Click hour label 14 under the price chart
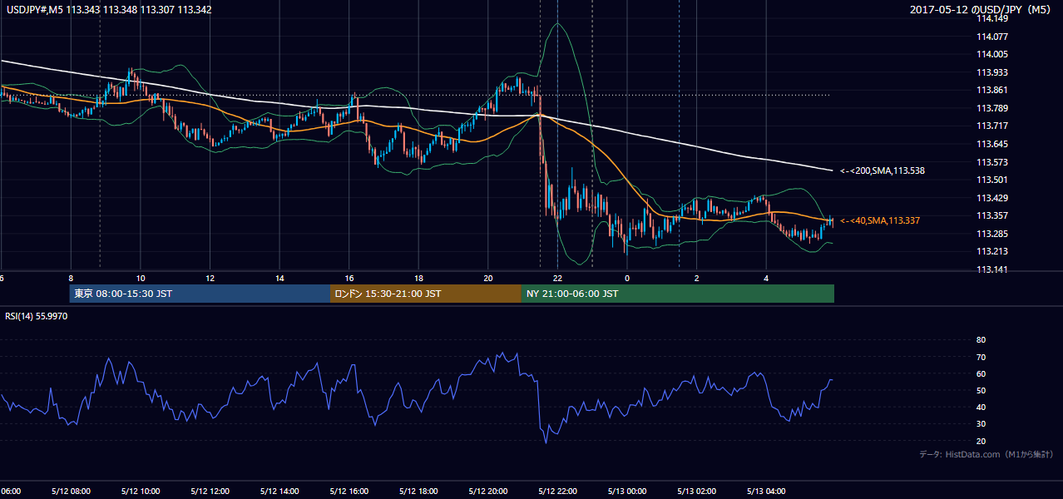1063x499 pixels. point(279,278)
